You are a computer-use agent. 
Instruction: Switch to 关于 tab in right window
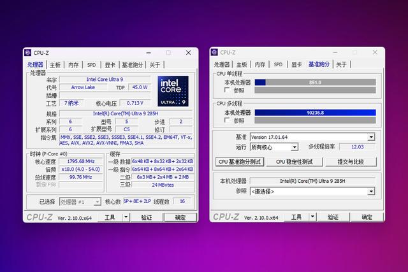coord(342,64)
